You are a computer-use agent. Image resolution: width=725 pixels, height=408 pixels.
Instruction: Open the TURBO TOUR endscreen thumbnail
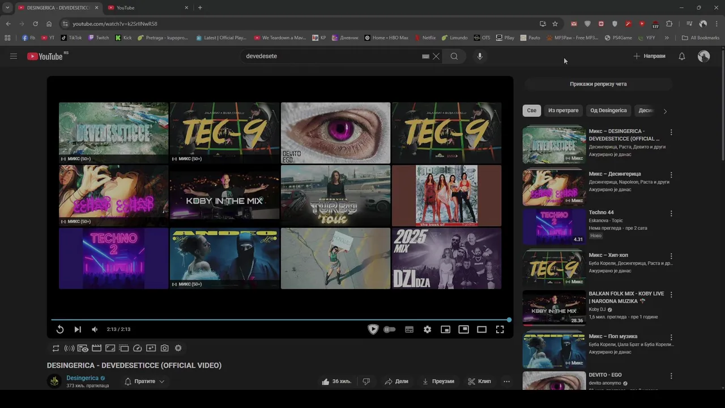pyautogui.click(x=335, y=195)
